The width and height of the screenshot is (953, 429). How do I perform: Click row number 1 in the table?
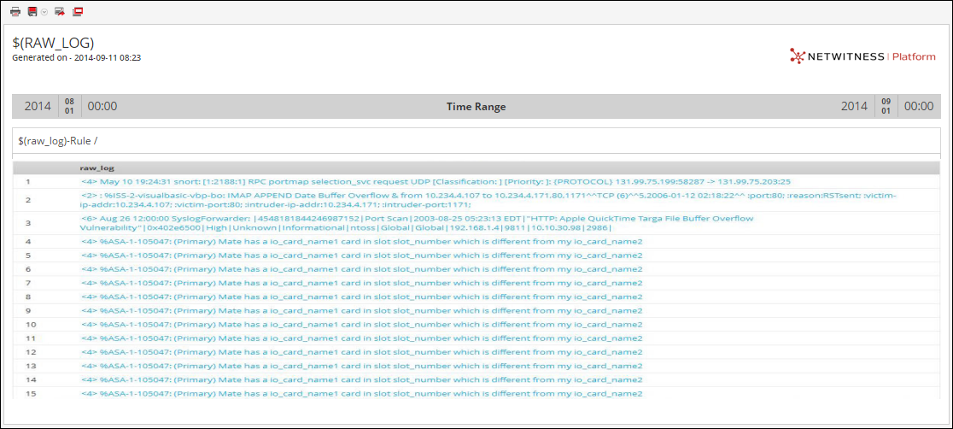click(x=28, y=181)
